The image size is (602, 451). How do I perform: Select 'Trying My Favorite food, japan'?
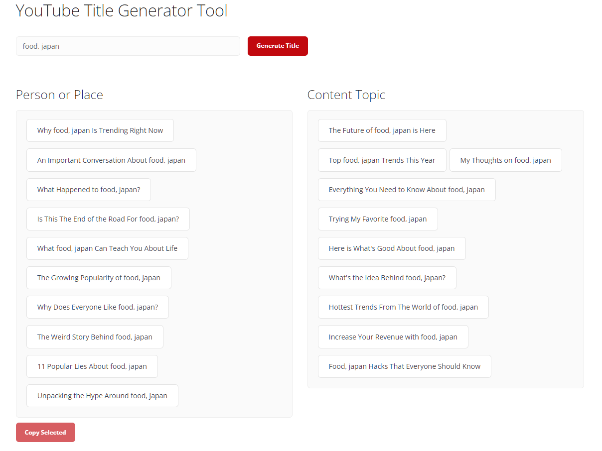378,219
